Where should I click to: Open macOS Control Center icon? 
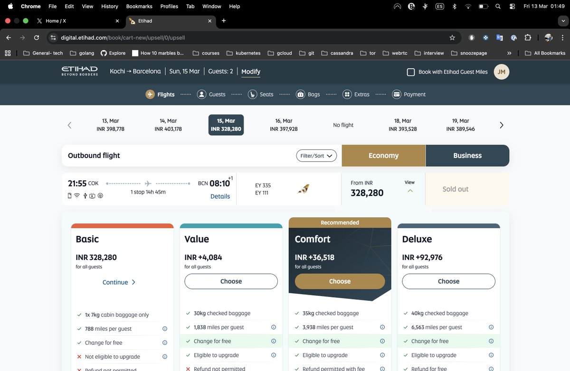click(x=512, y=6)
